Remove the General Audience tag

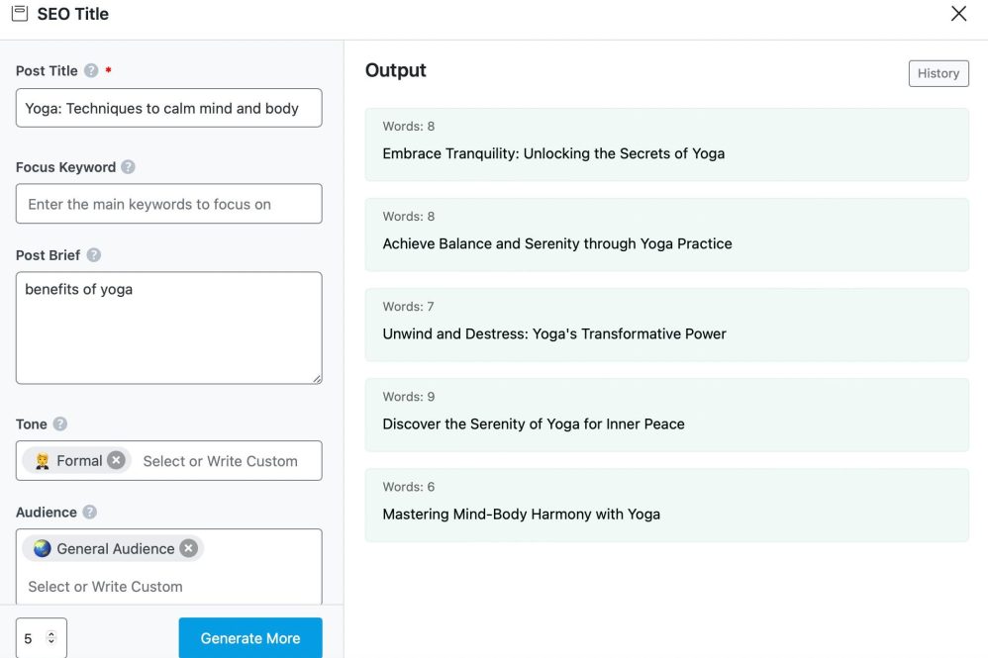(x=188, y=548)
